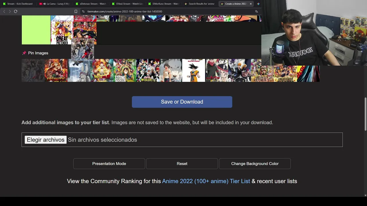The height and width of the screenshot is (206, 367).
Task: Select the Dragon Ball Super Broly poster
Action: tap(102, 70)
